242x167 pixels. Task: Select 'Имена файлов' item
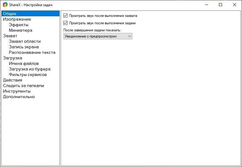[x=24, y=63]
